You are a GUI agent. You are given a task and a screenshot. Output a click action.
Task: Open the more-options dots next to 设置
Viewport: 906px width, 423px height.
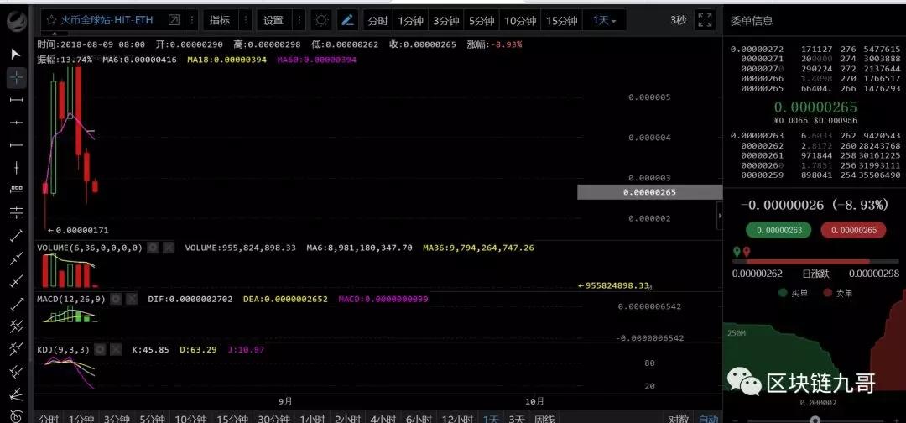tap(299, 21)
